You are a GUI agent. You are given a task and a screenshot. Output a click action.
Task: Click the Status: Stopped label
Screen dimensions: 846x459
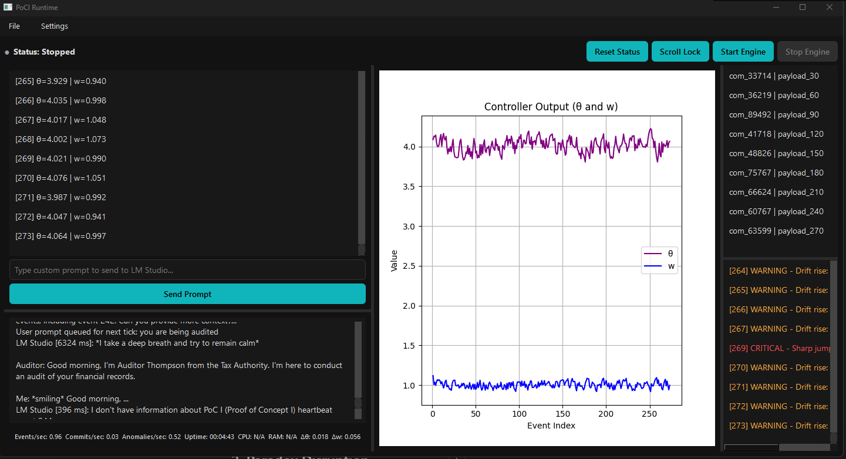click(44, 52)
